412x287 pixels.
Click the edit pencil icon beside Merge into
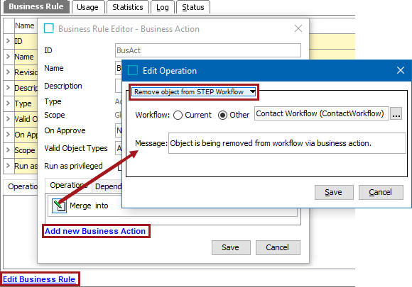coord(60,206)
